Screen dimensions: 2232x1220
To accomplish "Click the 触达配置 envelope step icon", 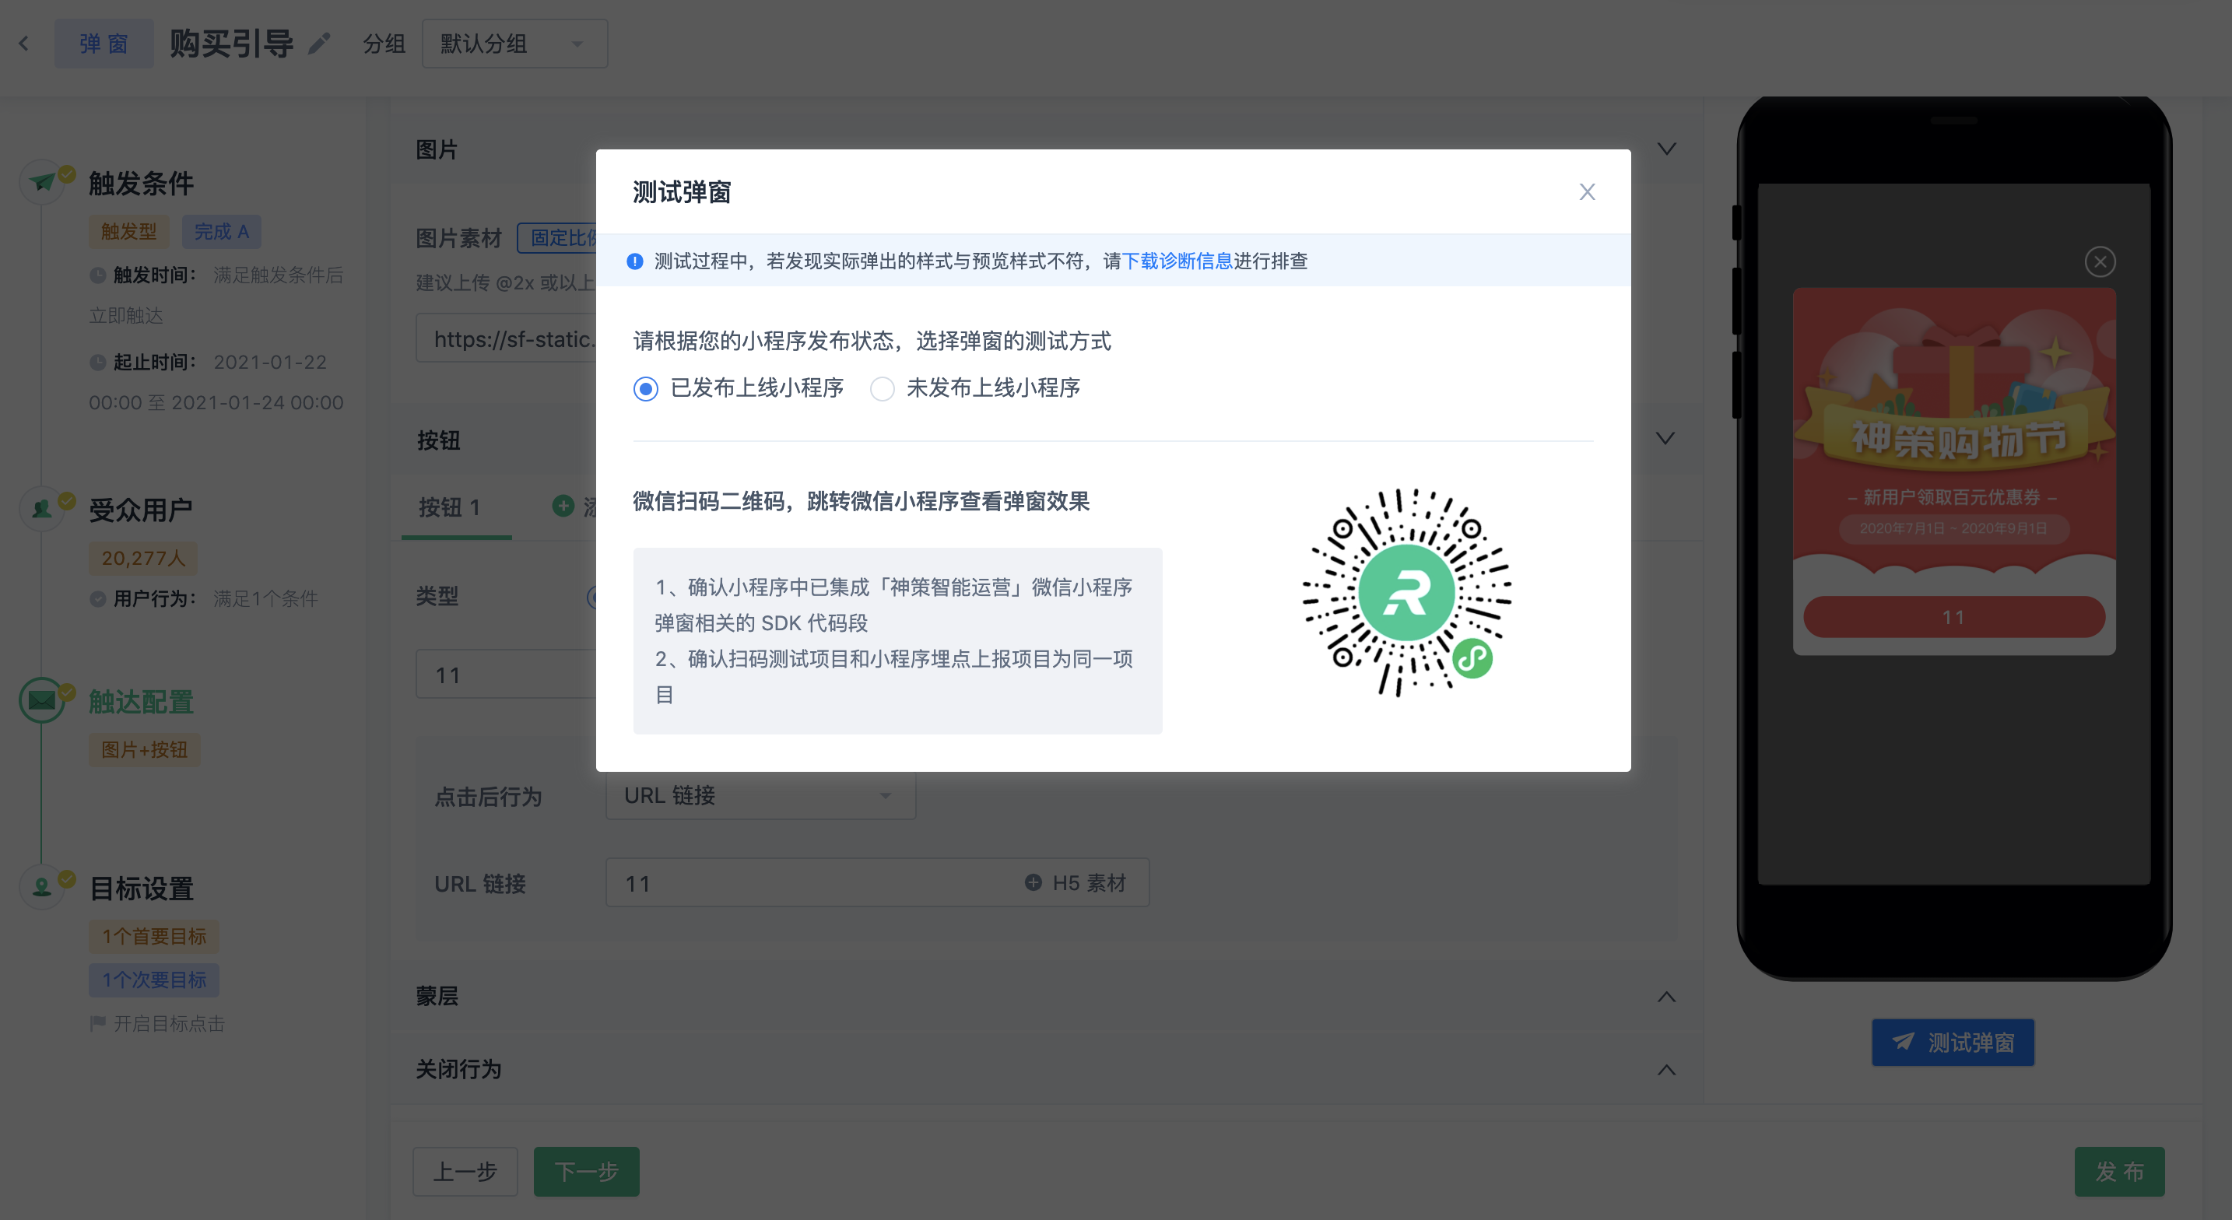I will tap(41, 700).
